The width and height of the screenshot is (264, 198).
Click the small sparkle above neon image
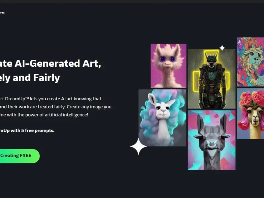[x=222, y=48]
